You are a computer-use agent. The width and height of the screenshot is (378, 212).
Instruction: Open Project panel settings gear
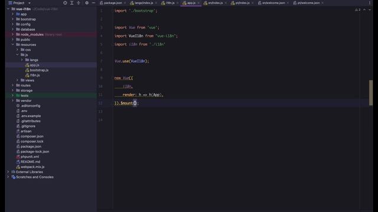(x=87, y=3)
